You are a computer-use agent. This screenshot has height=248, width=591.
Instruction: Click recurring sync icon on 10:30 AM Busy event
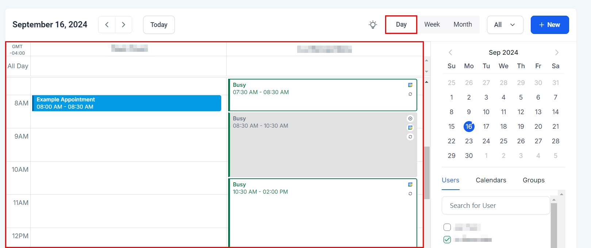(x=410, y=194)
